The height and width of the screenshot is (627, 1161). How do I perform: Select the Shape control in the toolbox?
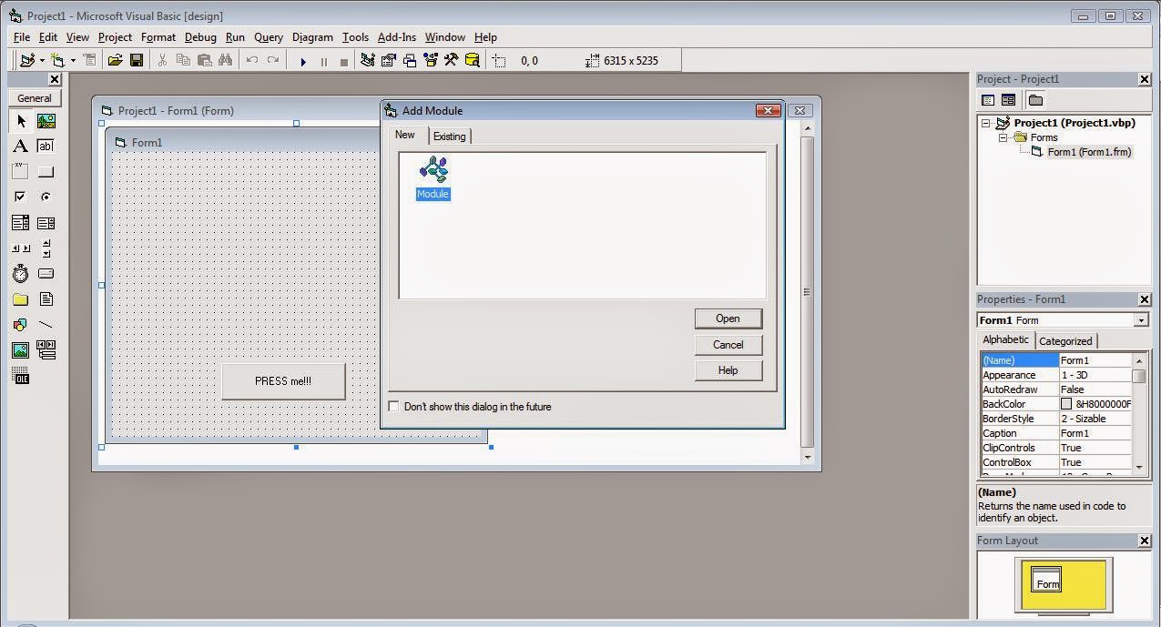pyautogui.click(x=21, y=324)
